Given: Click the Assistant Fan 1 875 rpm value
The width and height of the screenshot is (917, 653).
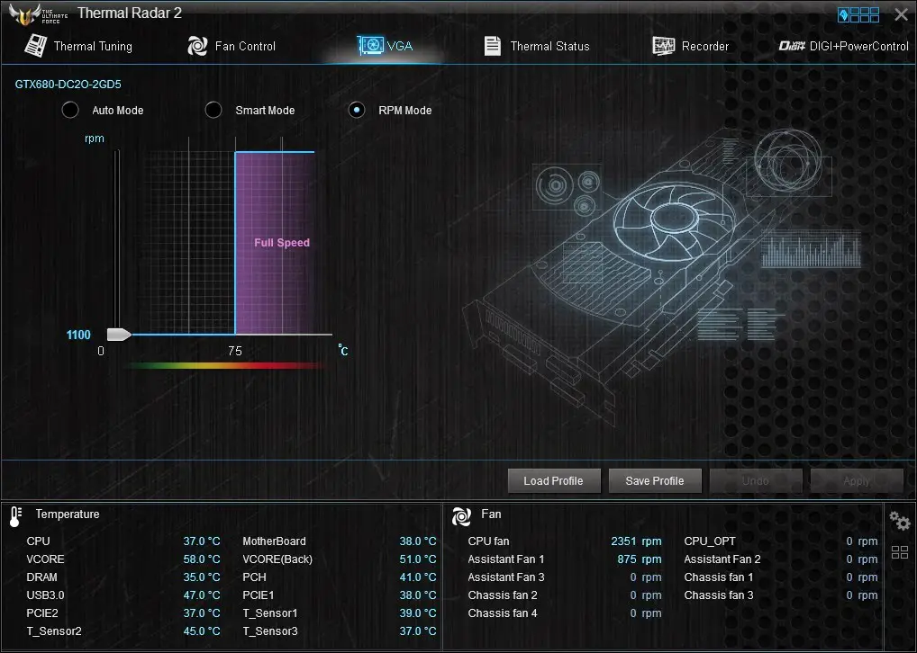Looking at the screenshot, I should (640, 559).
